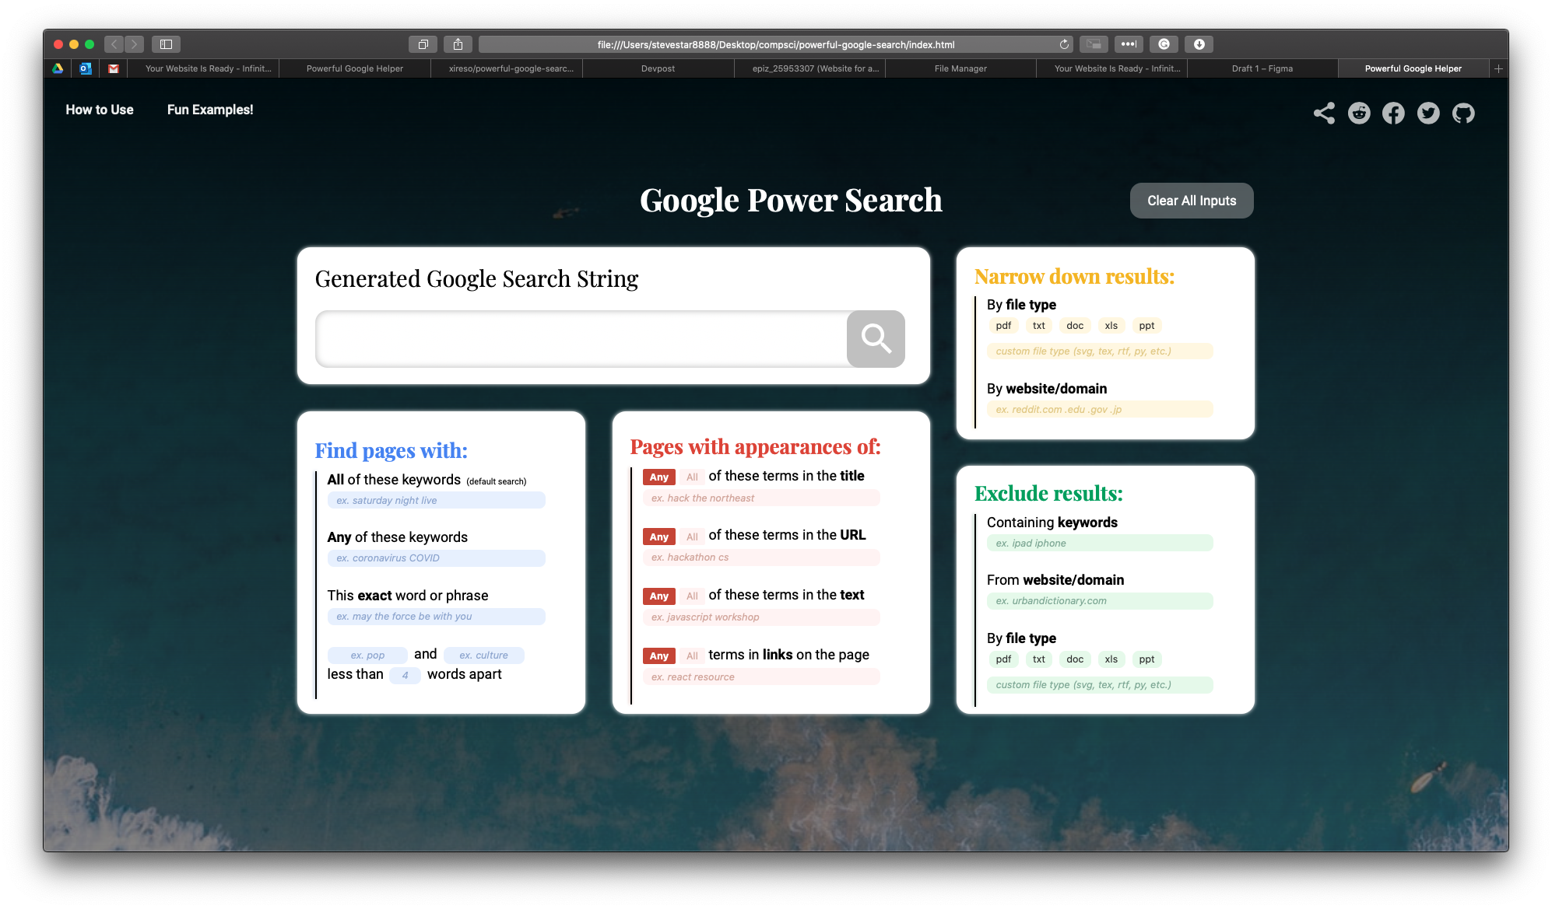Toggle 'All' for terms in the text

[692, 596]
